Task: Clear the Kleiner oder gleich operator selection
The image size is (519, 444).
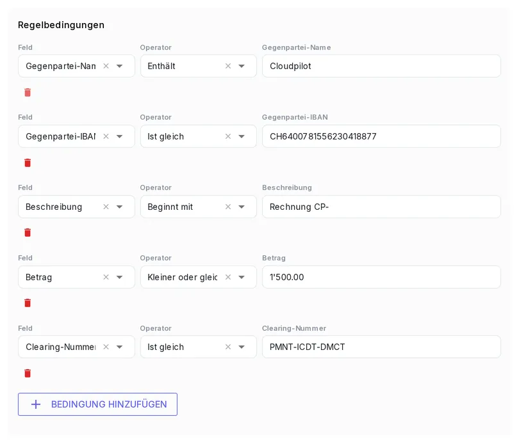Action: 228,277
